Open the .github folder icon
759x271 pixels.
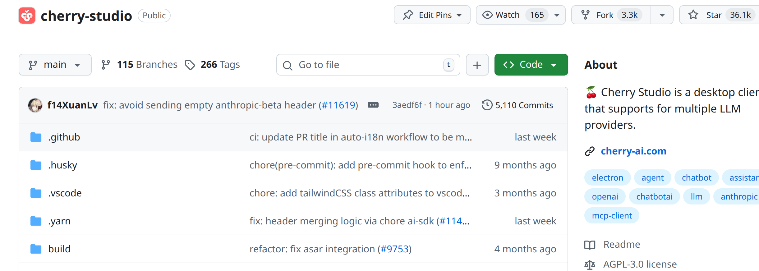[x=36, y=137]
